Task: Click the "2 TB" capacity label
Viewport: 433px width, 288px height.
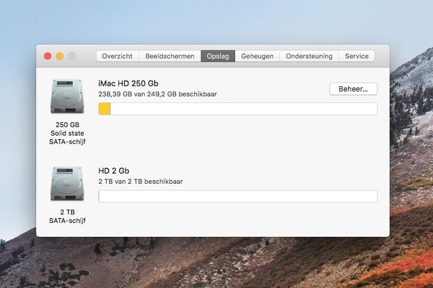Action: point(68,212)
